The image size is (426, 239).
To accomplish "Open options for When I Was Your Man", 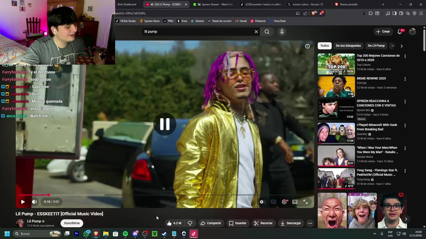I will tap(405, 148).
